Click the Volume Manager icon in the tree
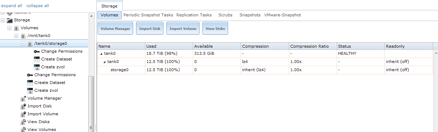Image resolution: width=438 pixels, height=132 pixels. pyautogui.click(x=23, y=98)
